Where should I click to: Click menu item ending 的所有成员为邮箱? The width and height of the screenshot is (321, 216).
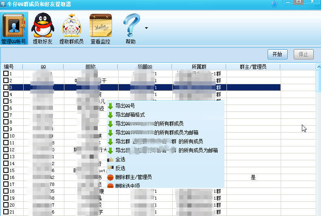pyautogui.click(x=167, y=150)
